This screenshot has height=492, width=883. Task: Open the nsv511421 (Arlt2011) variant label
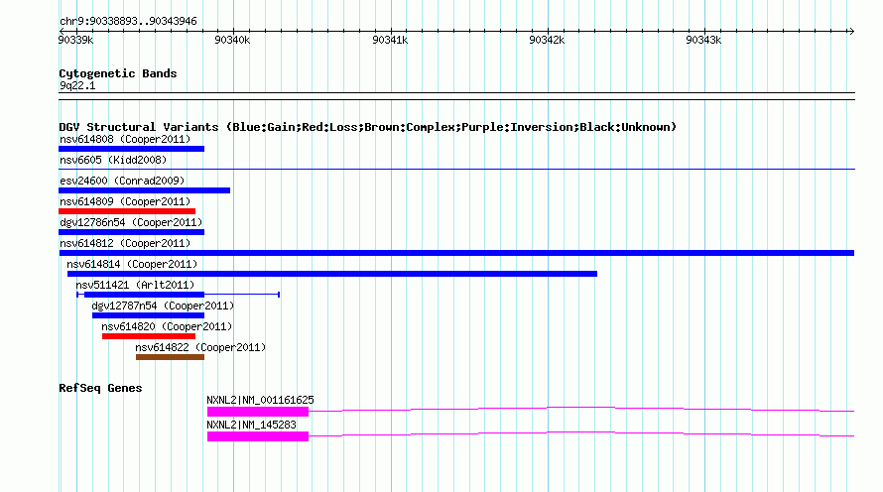(135, 285)
